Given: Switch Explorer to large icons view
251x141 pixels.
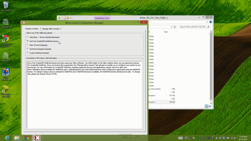Looking at the screenshot, I should point(210,106).
